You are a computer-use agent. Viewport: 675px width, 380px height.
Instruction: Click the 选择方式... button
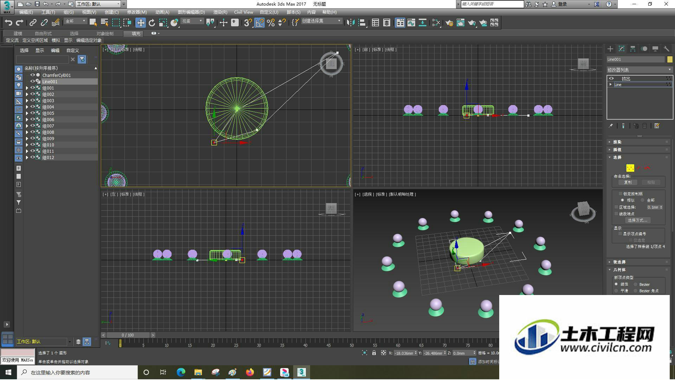pyautogui.click(x=637, y=220)
